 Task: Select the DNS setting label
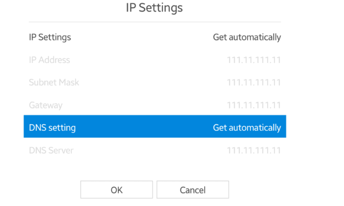[52, 127]
